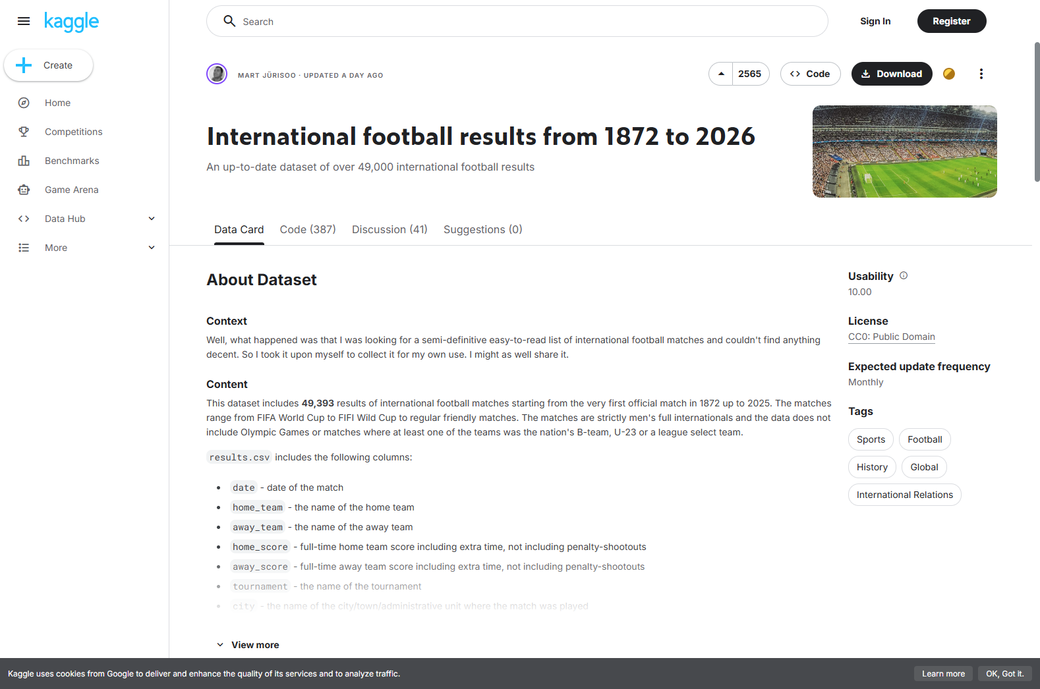This screenshot has width=1040, height=689.
Task: Click the page vertical scrollbar
Action: pyautogui.click(x=1037, y=112)
